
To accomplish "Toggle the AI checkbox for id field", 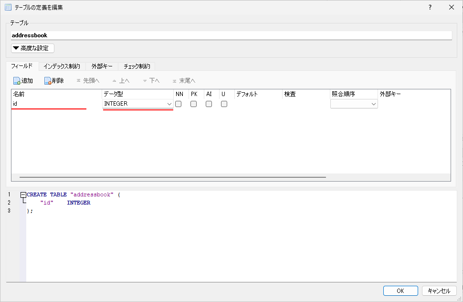I will [x=209, y=104].
